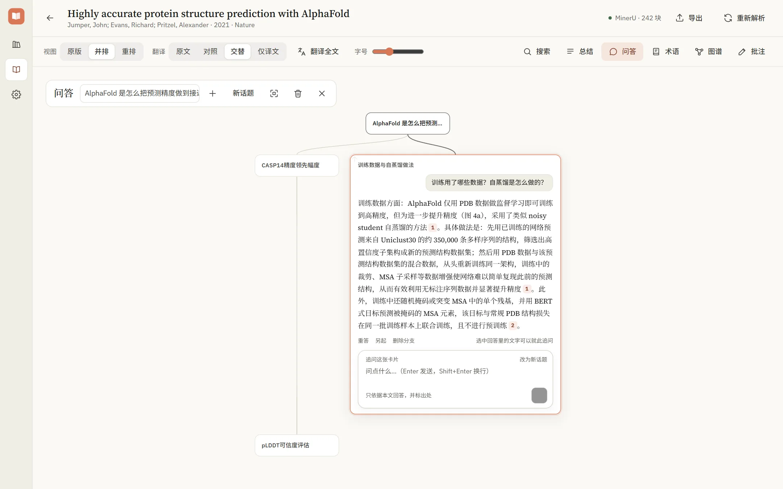
Task: Open the 搜索 search tab
Action: 537,51
